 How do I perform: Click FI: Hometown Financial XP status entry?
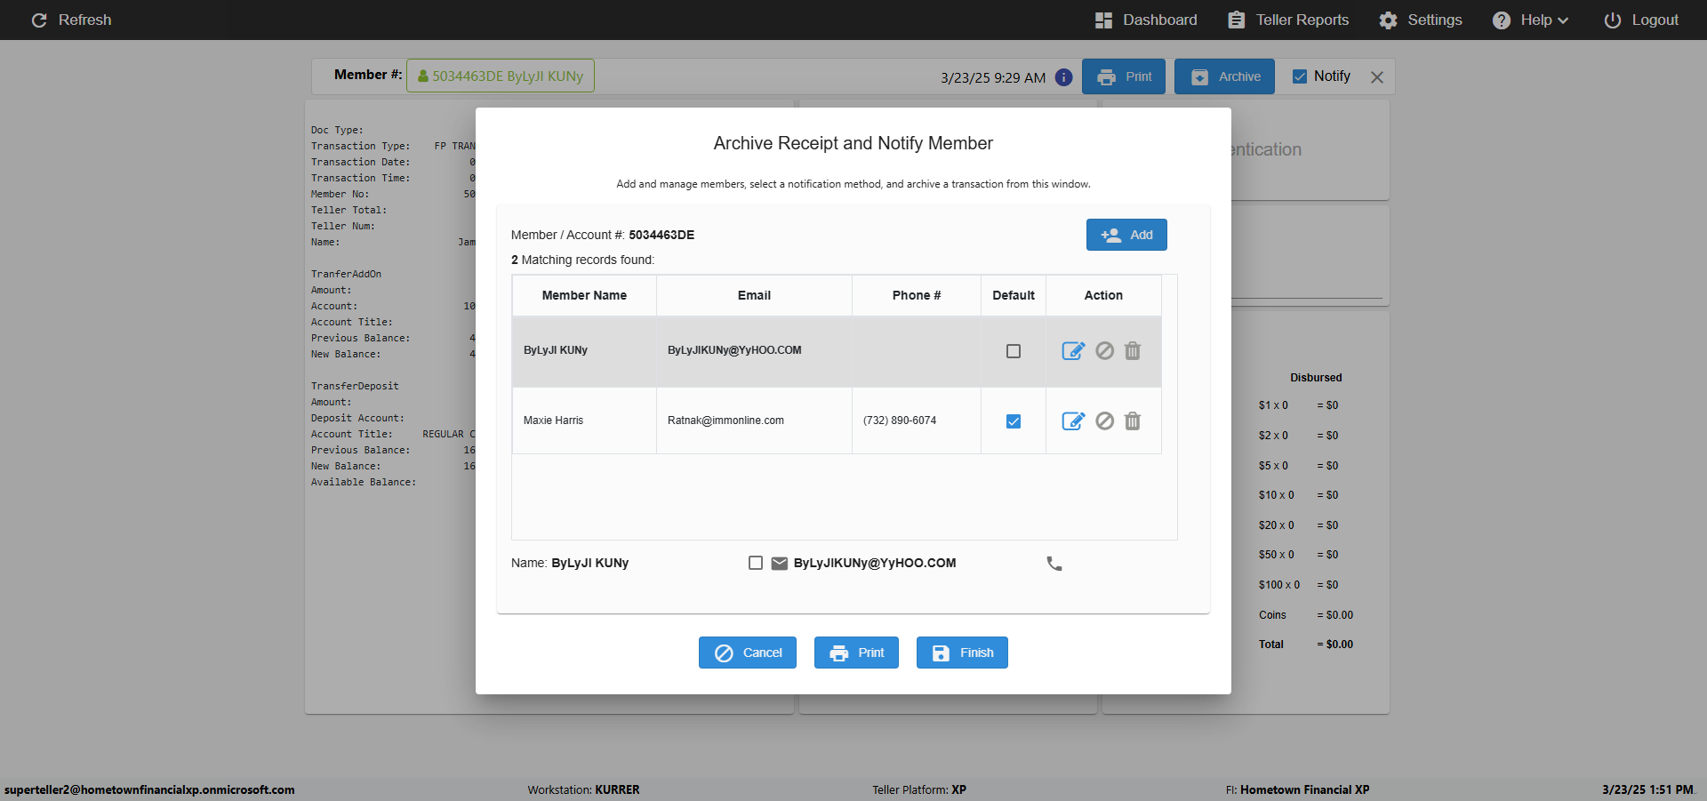coord(1297,789)
